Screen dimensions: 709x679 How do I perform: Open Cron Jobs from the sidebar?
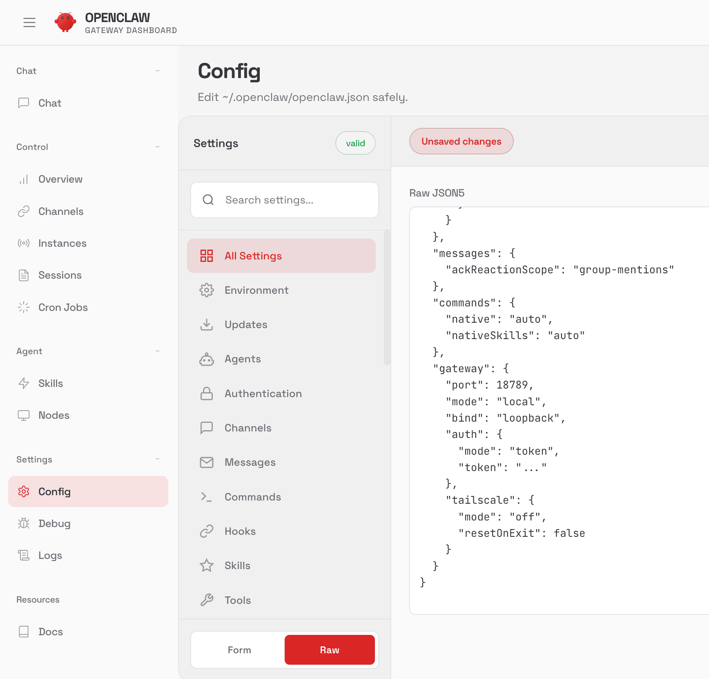tap(62, 307)
